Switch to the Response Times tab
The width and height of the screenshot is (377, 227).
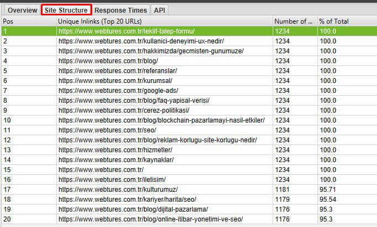point(120,10)
